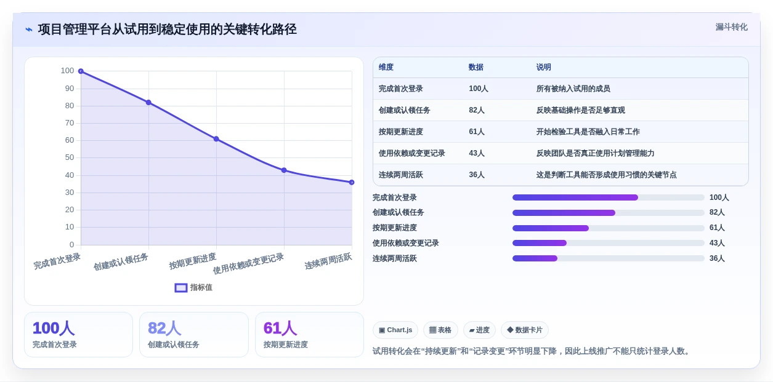This screenshot has height=382, width=773.
Task: Click the 维度 column header
Action: click(x=386, y=67)
